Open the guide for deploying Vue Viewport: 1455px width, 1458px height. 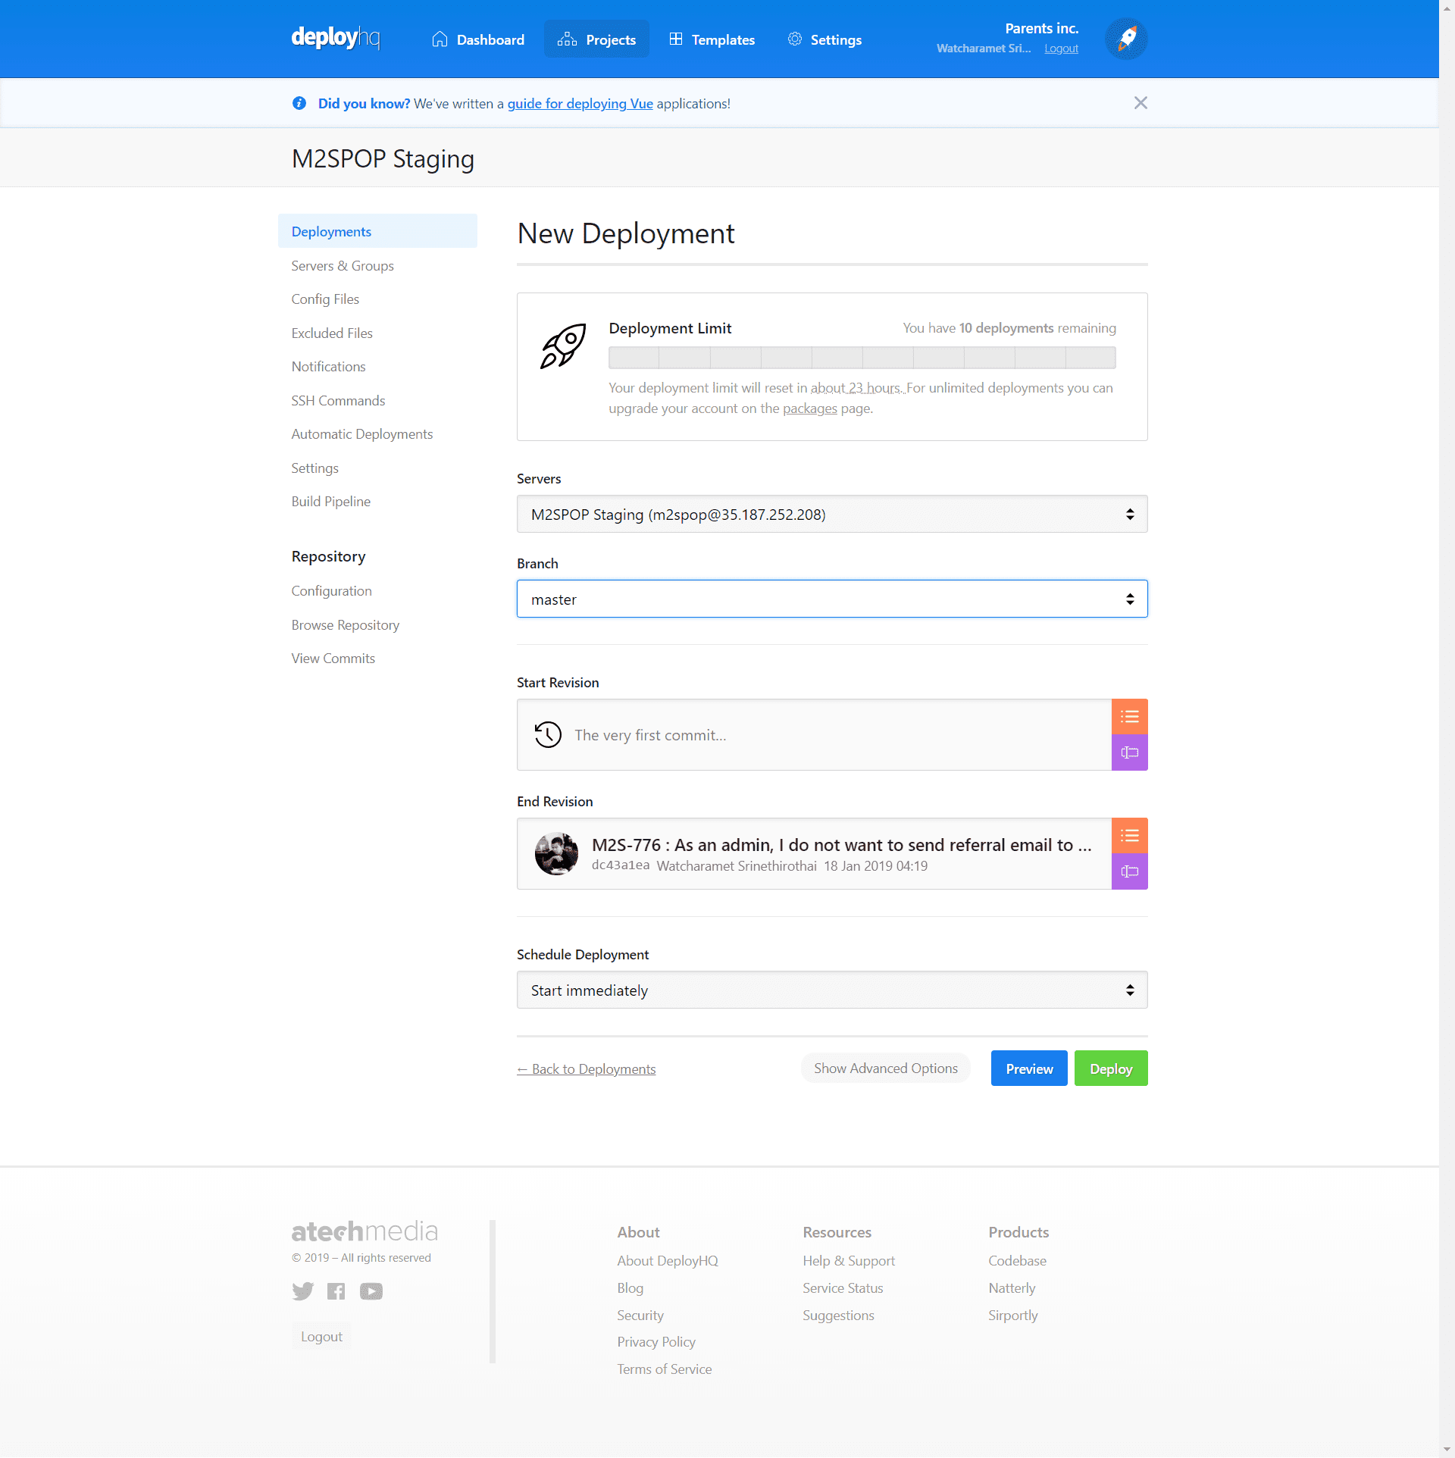pos(580,104)
